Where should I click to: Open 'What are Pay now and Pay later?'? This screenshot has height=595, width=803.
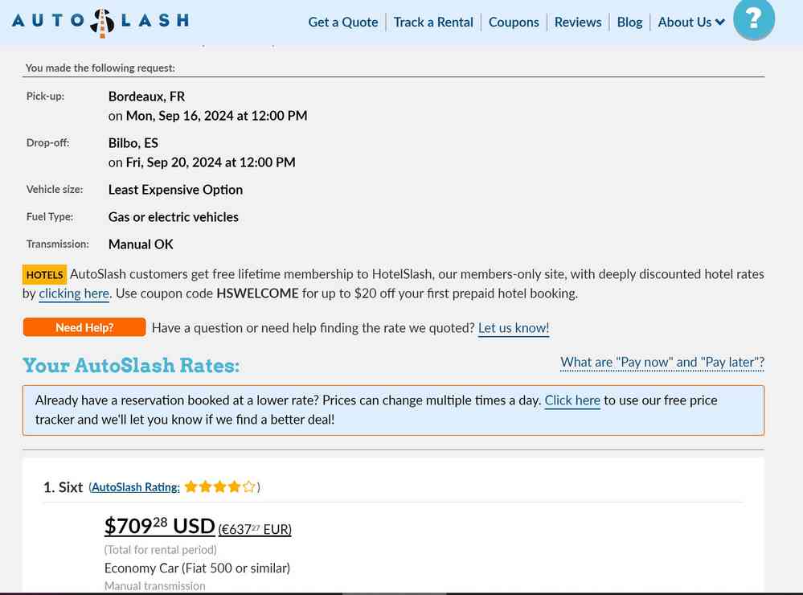pyautogui.click(x=662, y=363)
